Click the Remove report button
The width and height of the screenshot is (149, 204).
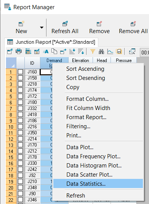tap(99, 27)
